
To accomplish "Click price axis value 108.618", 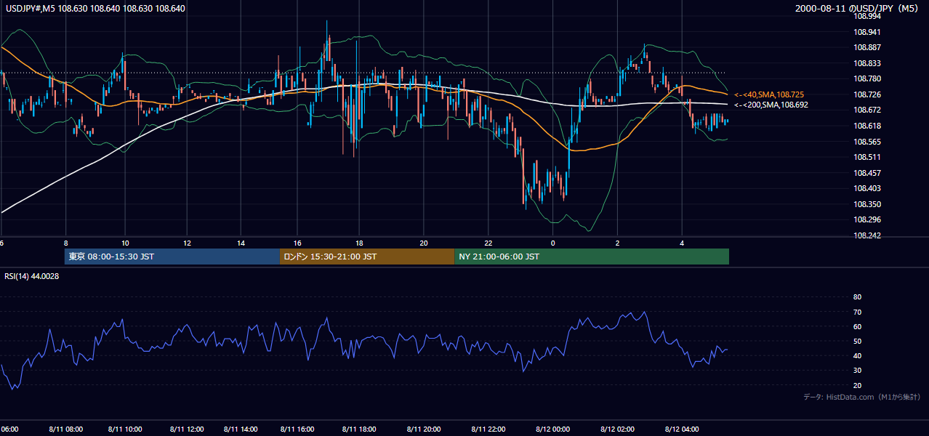I will (x=867, y=126).
